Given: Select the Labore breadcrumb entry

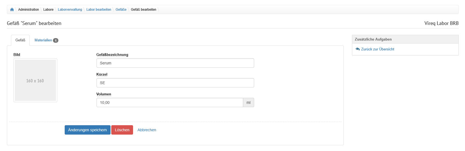Looking at the screenshot, I should coord(48,10).
